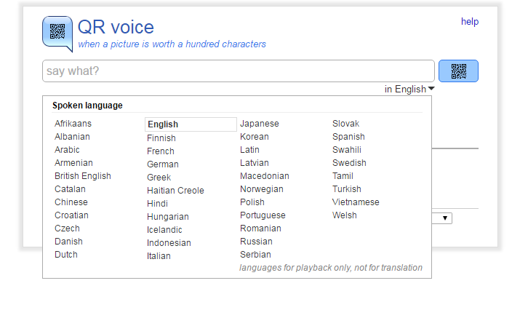The height and width of the screenshot is (318, 520).
Task: Choose British English from the list
Action: pyautogui.click(x=83, y=176)
